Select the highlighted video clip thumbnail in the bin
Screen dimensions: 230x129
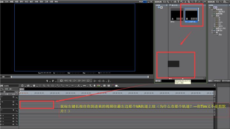[192, 15]
